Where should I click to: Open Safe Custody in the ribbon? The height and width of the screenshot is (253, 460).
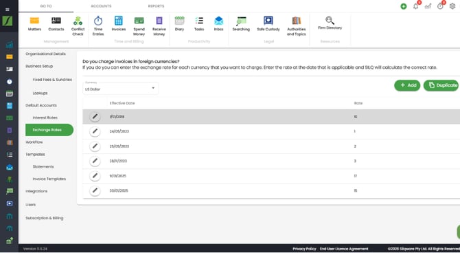268,24
